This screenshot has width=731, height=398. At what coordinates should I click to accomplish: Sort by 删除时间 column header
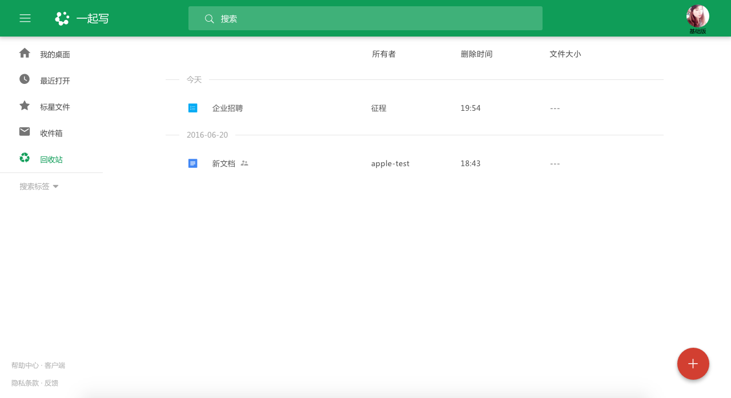tap(477, 54)
